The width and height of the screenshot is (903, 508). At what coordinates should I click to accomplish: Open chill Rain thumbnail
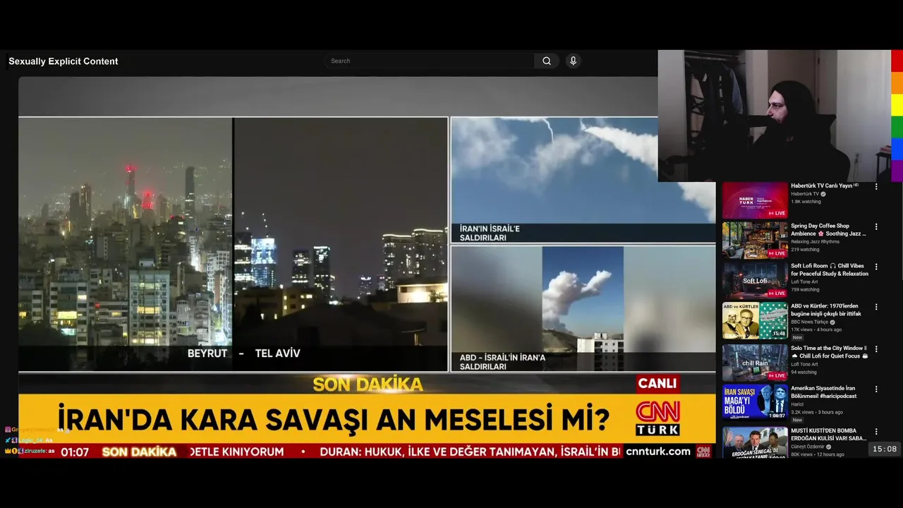(754, 363)
